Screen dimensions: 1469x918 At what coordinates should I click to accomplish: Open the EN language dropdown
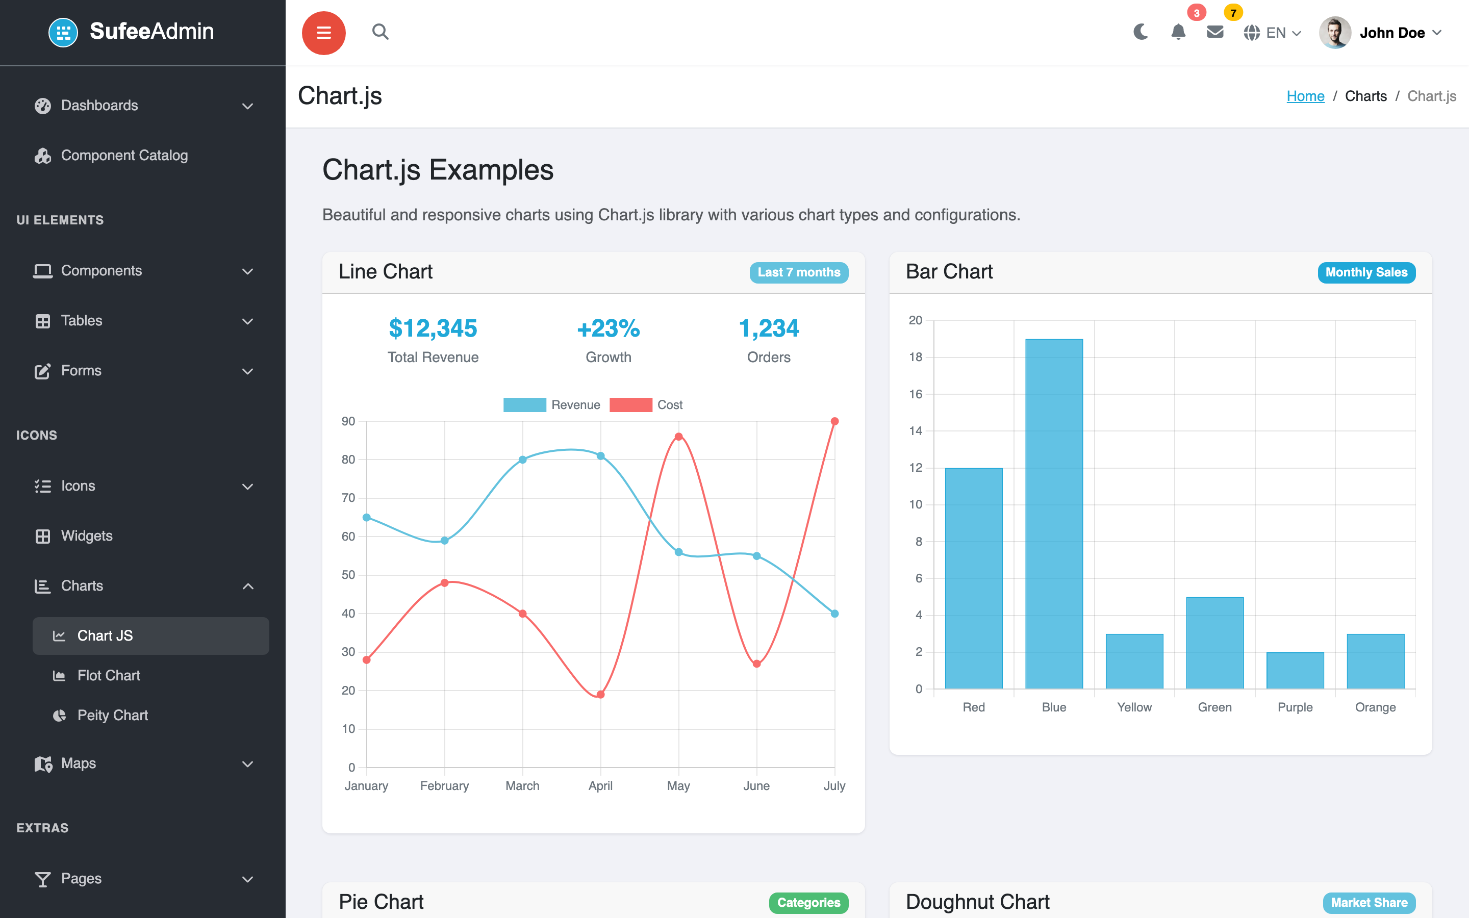(x=1272, y=33)
